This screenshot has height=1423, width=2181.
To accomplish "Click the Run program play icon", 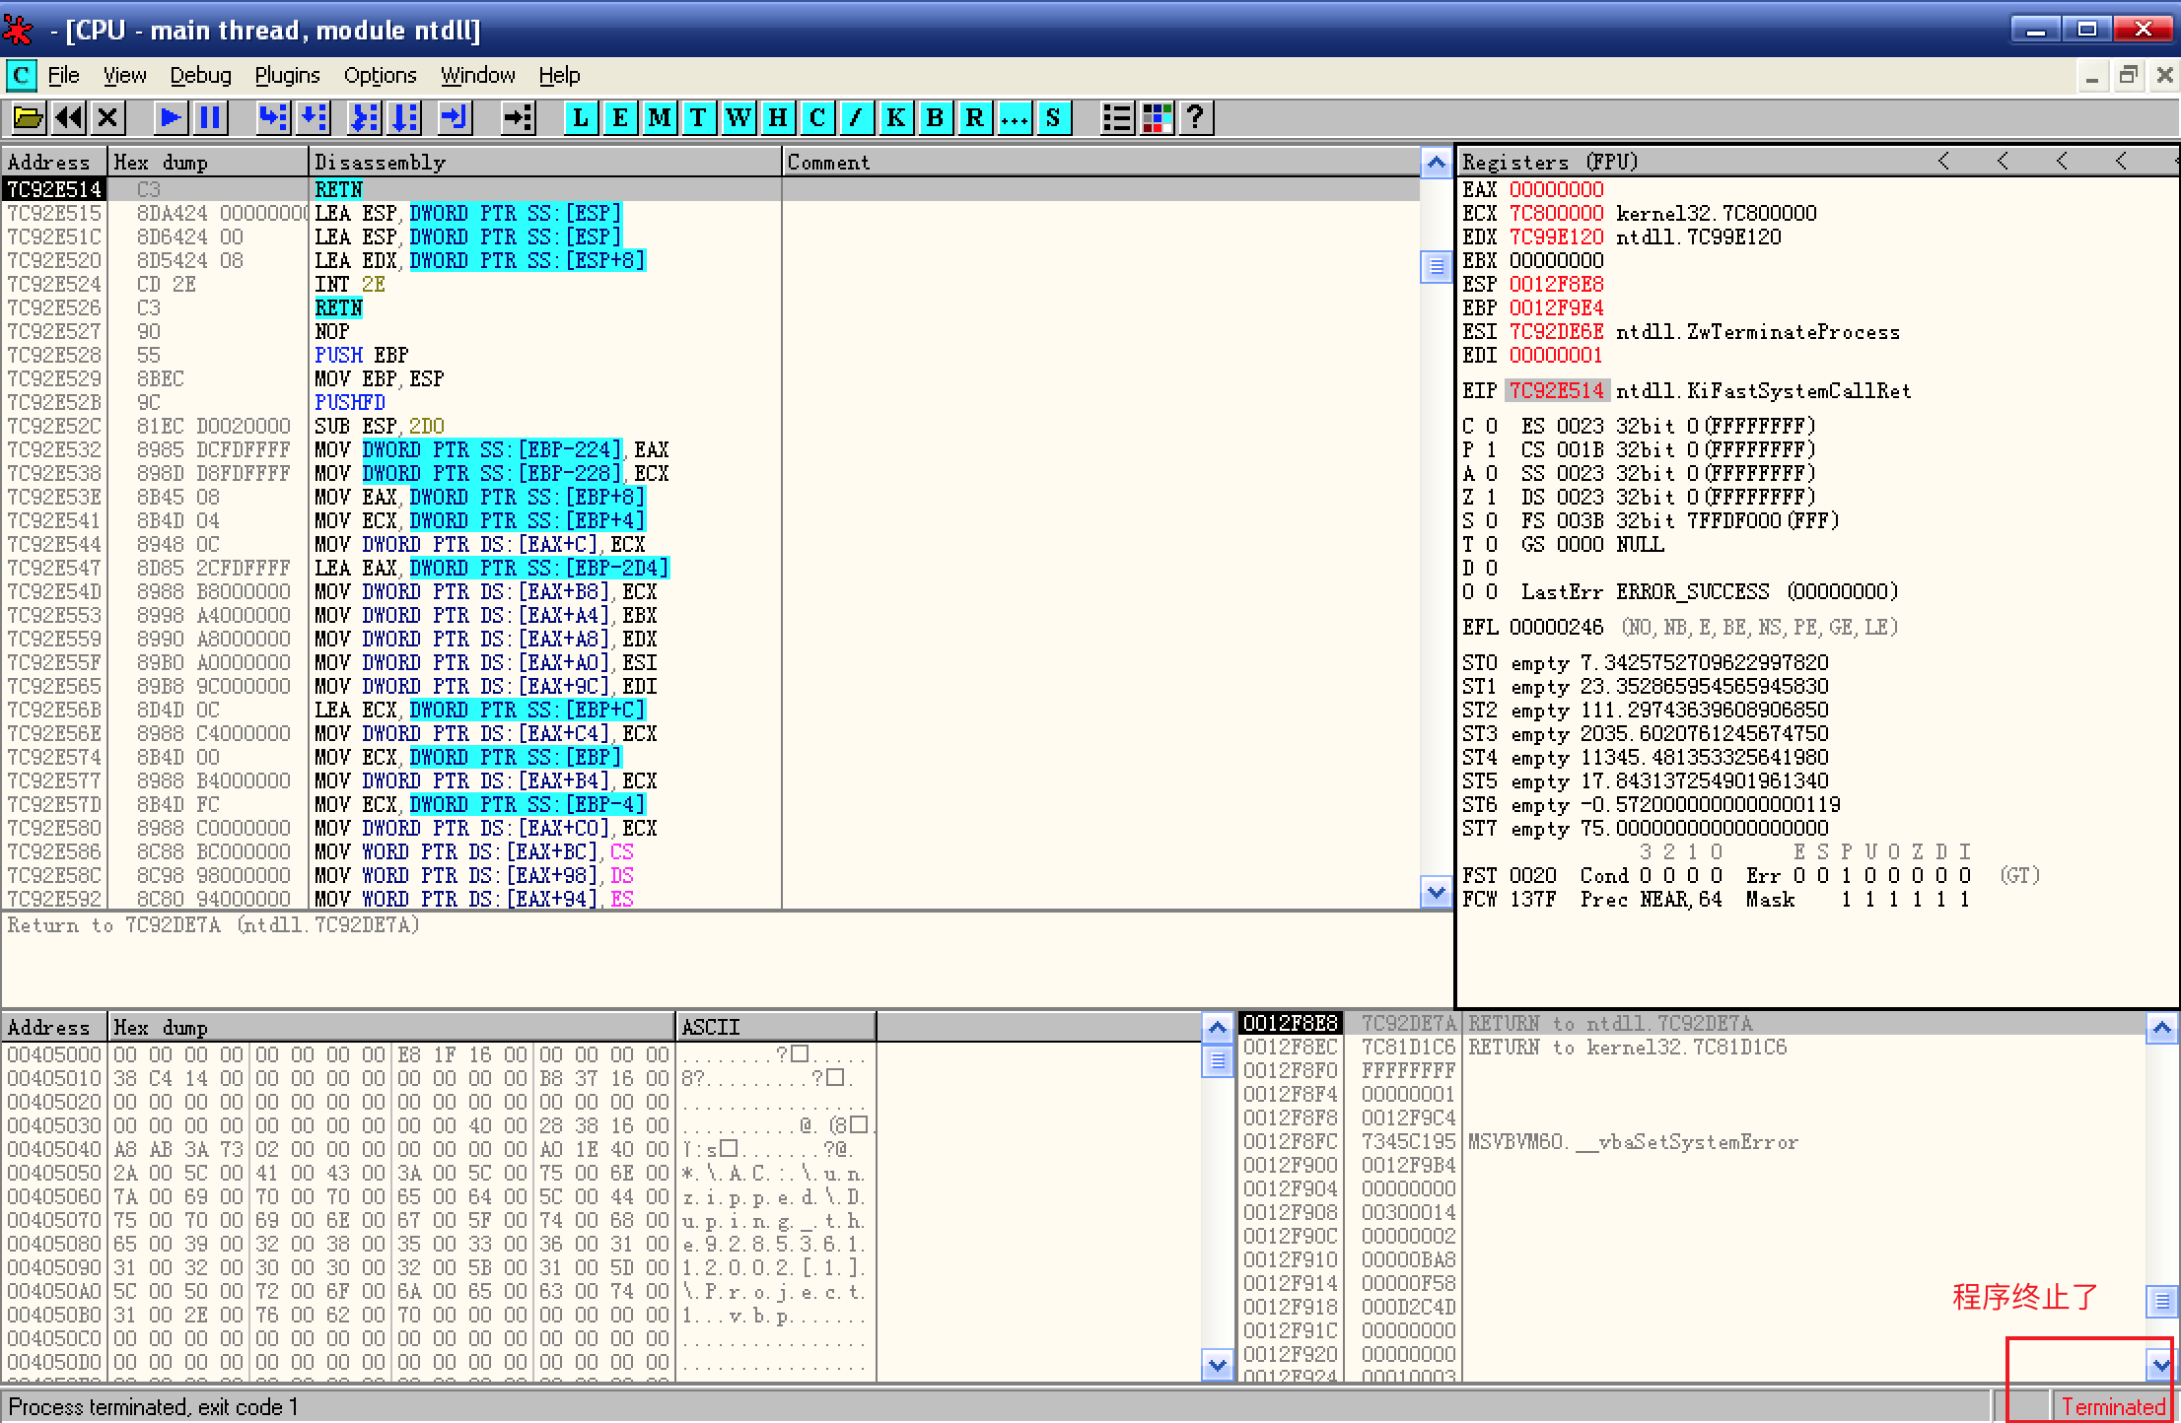I will 170,118.
